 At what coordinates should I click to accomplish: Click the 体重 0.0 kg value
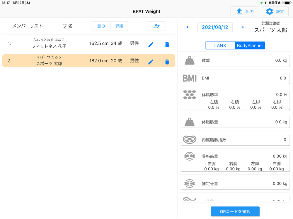coord(281,60)
